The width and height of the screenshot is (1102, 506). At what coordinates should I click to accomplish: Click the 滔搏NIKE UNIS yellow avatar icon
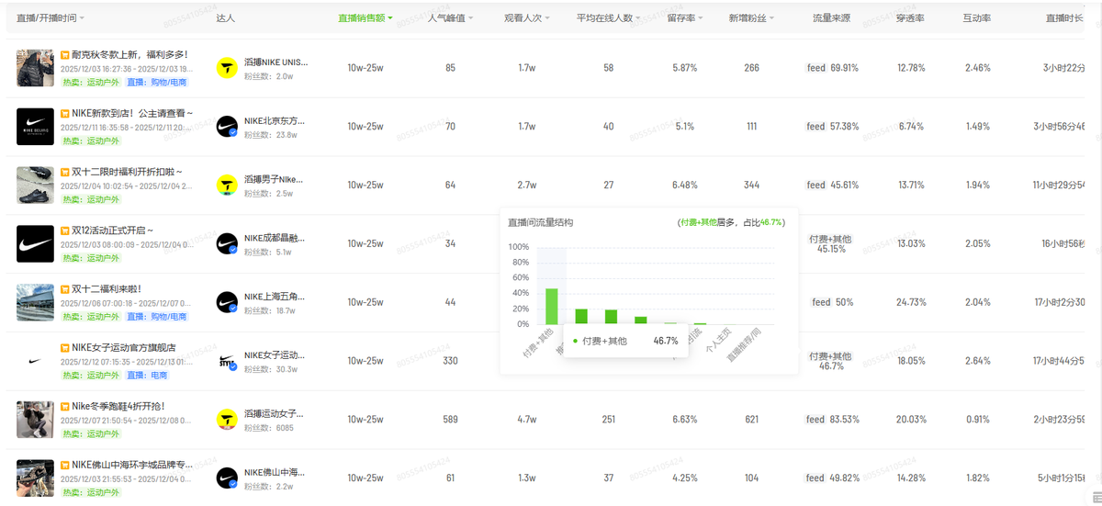click(227, 69)
